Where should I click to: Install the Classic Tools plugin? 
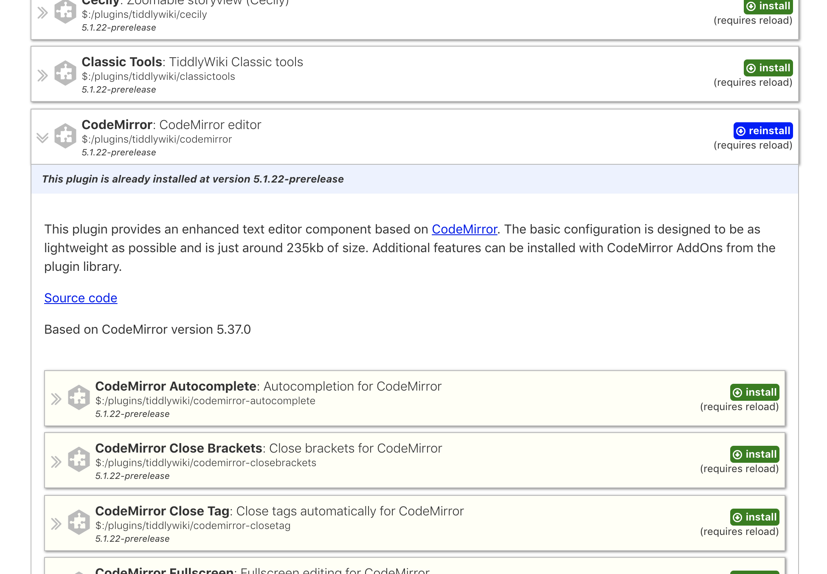tap(768, 68)
